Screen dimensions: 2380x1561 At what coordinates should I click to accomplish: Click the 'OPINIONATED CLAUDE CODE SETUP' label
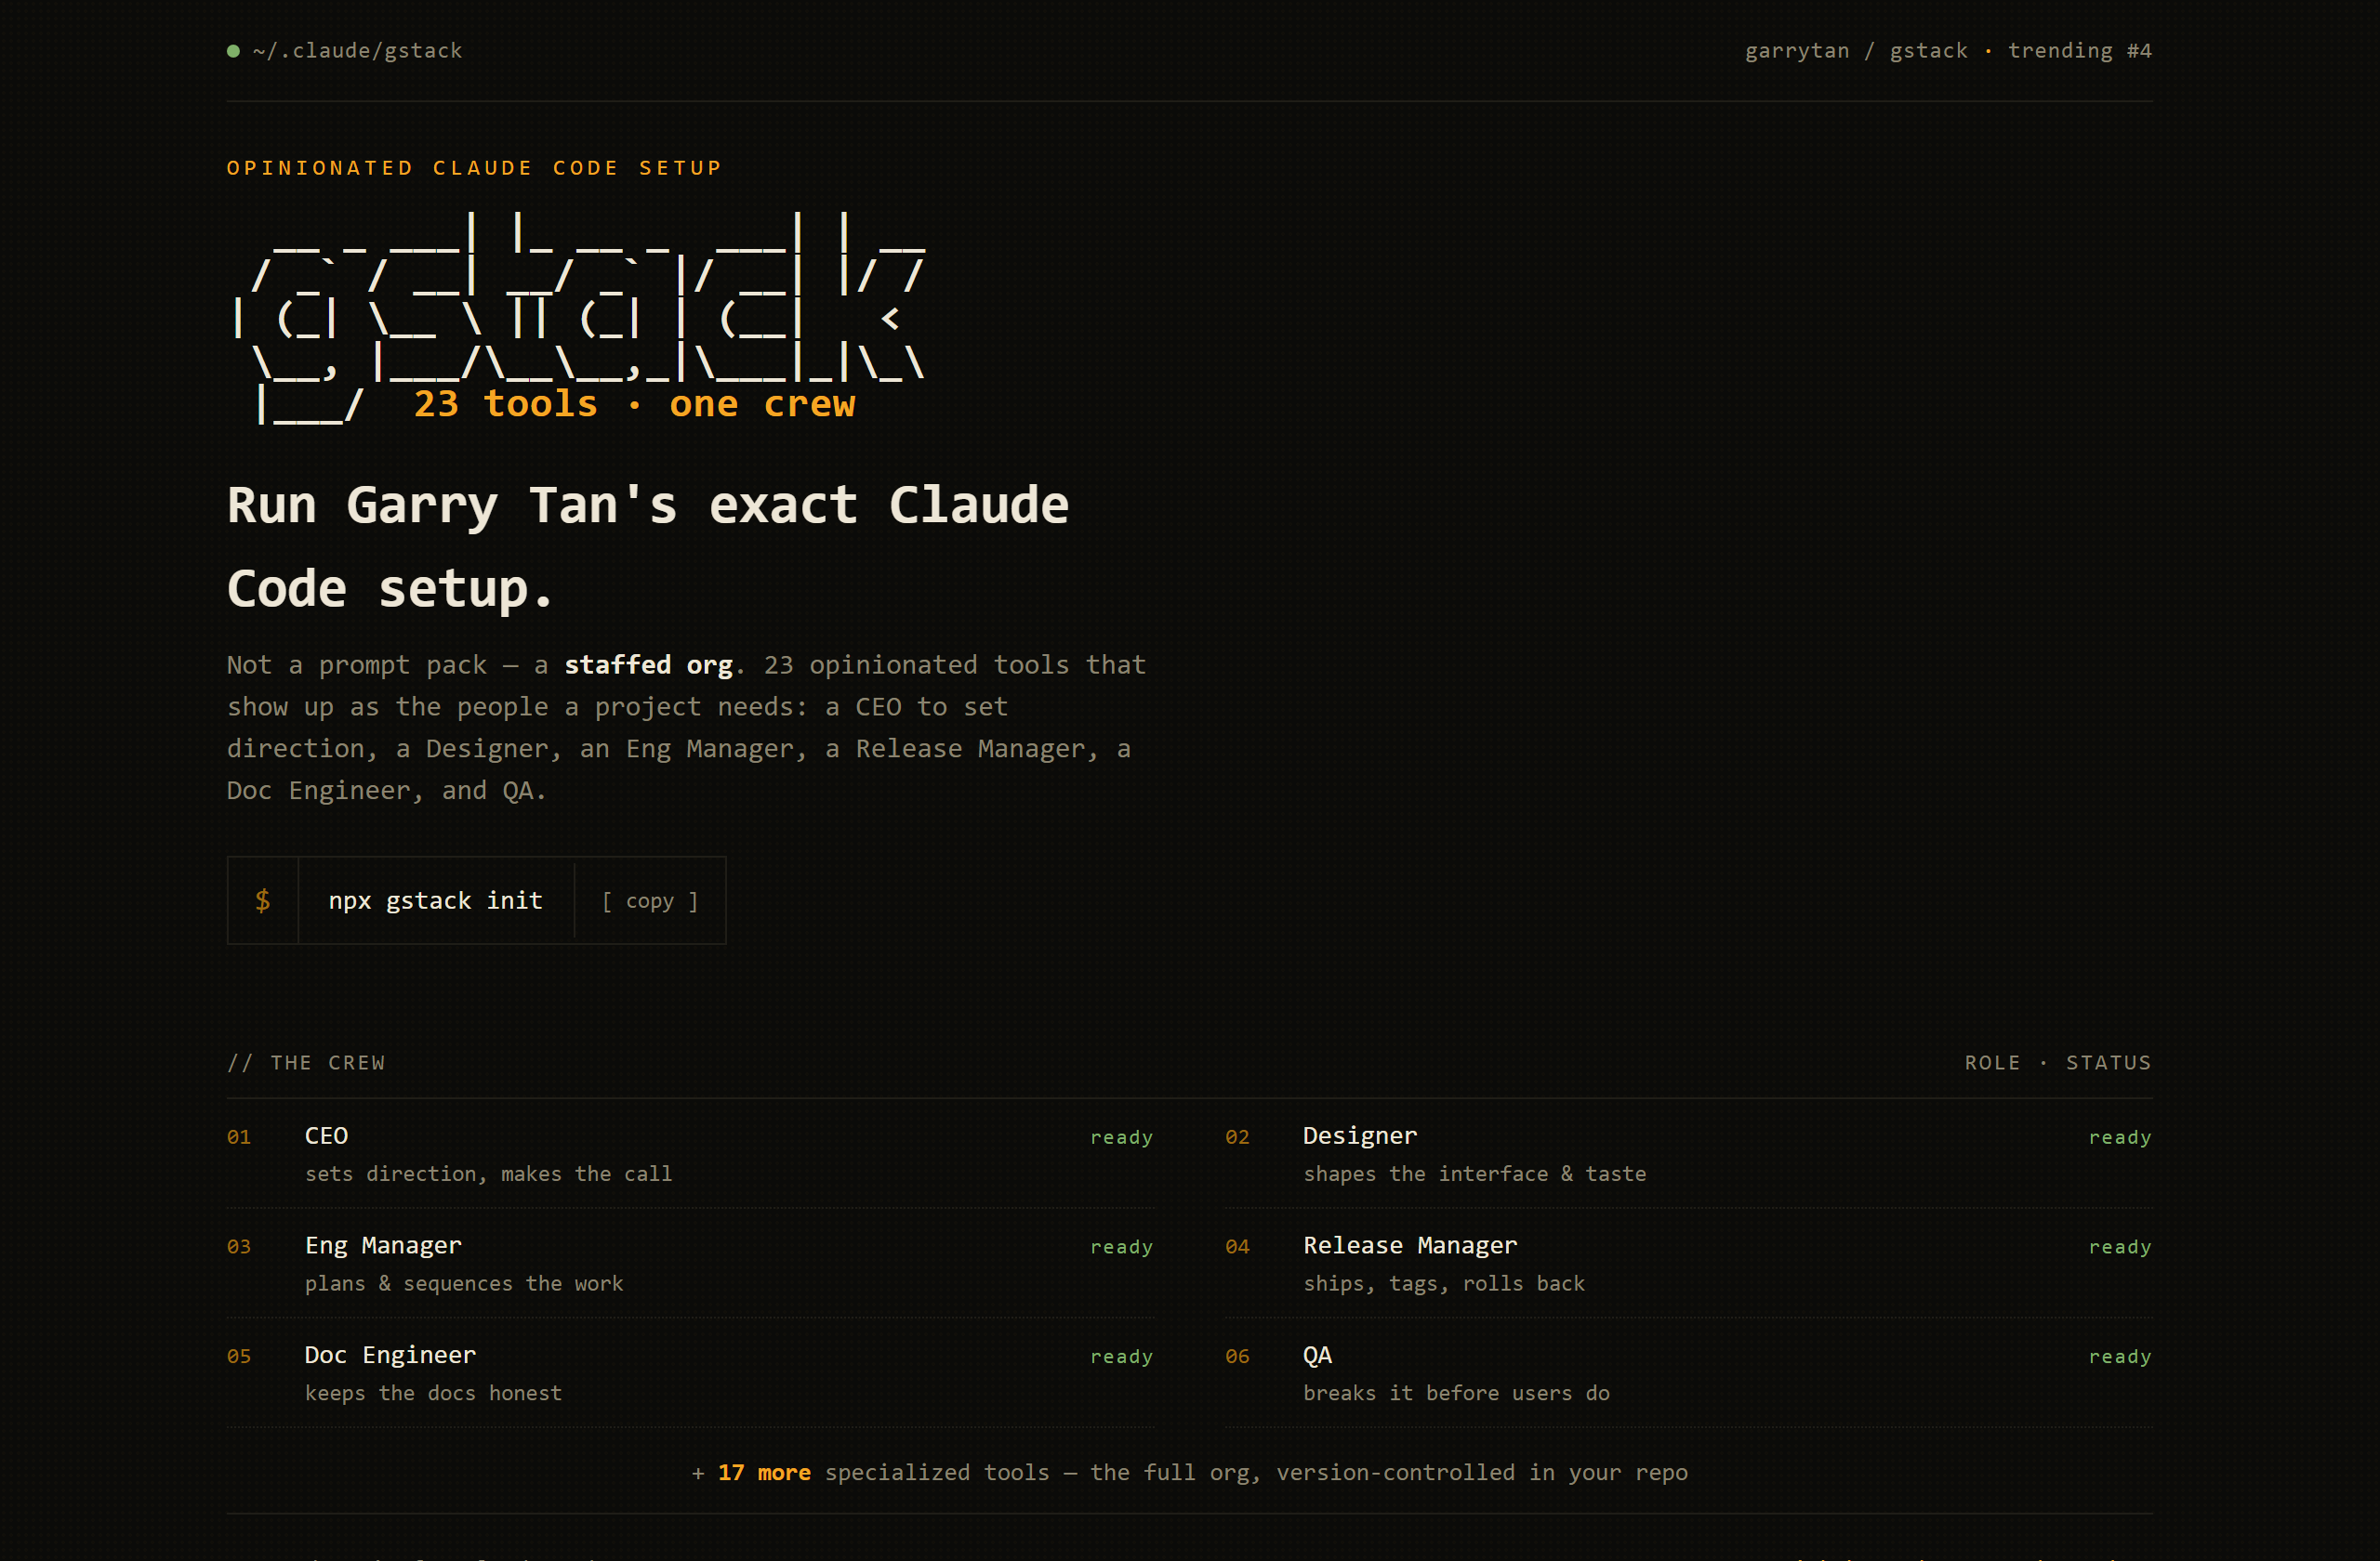pyautogui.click(x=474, y=168)
